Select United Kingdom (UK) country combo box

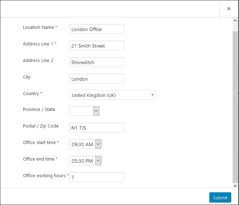[113, 95]
